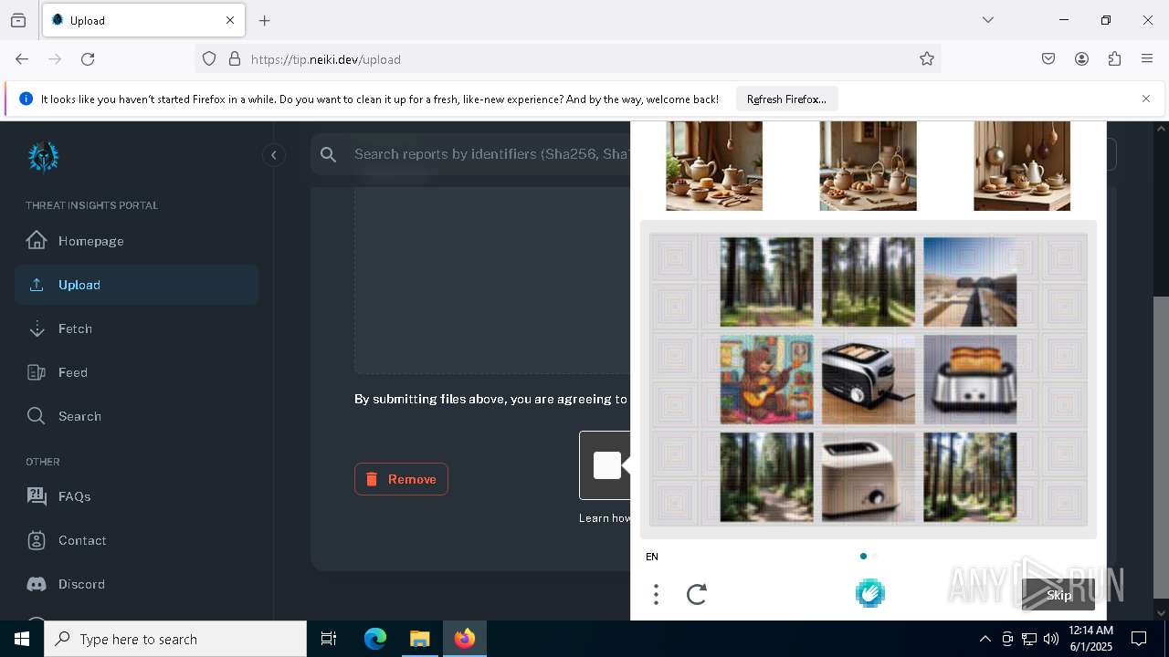The image size is (1169, 657).
Task: Go to the Feed page
Action: tap(137, 372)
